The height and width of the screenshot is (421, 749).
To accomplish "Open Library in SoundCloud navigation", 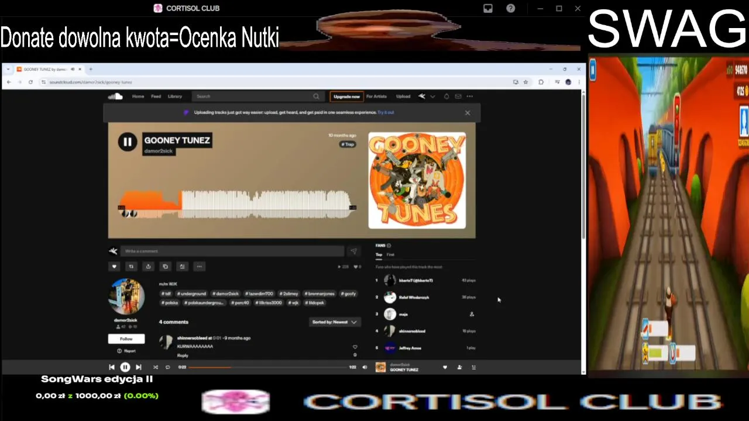I will click(x=175, y=96).
